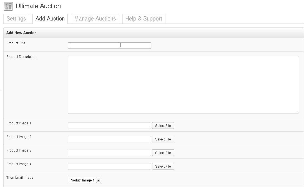This screenshot has height=187, width=307.
Task: Click the Product Image 2 path field
Action: 109,139
